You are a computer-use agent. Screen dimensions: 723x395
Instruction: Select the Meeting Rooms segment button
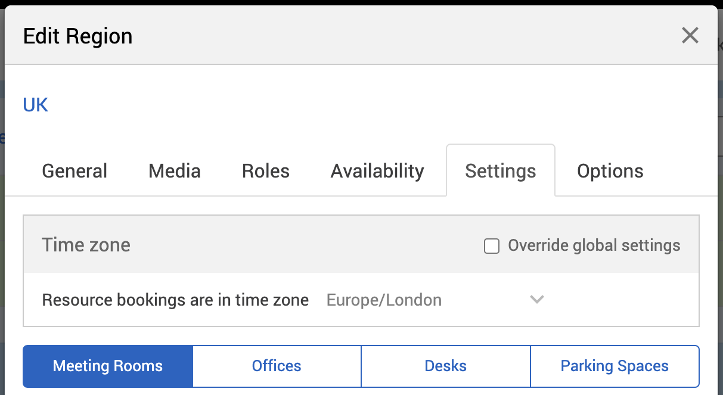[108, 366]
